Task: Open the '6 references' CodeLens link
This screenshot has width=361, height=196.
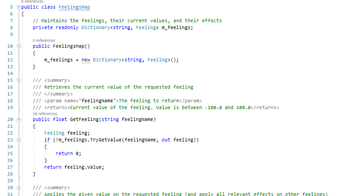Action: tap(32, 2)
